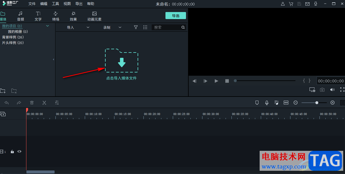This screenshot has height=174, width=345.
Task: Click the red playhead marker
Action: pyautogui.click(x=27, y=110)
